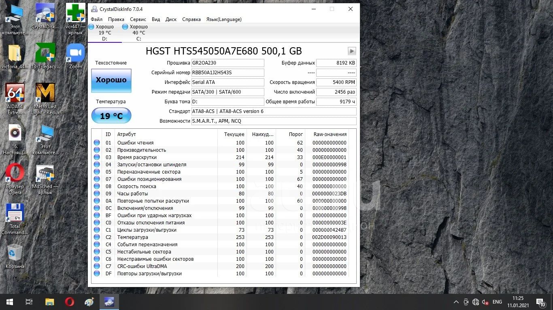Open Браузер Opera desktop shortcut
Image resolution: width=553 pixels, height=310 pixels.
point(15,179)
